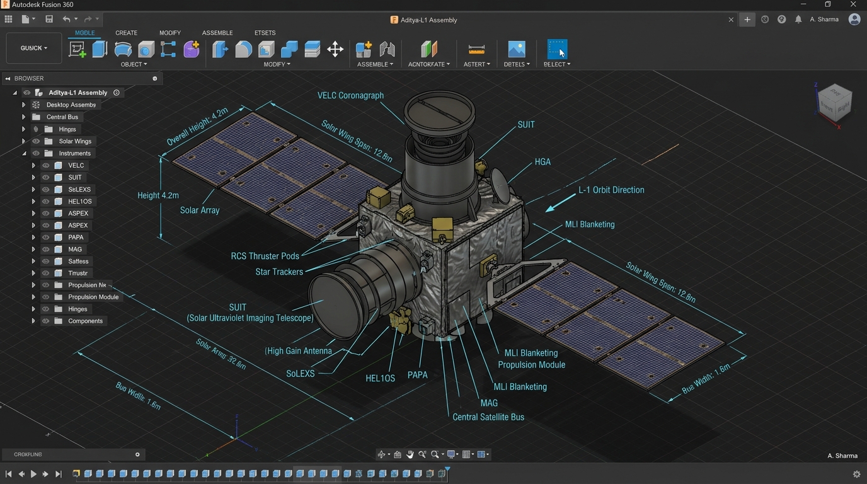Open the Grid and Snaps icon
This screenshot has height=484, width=867.
click(x=467, y=454)
